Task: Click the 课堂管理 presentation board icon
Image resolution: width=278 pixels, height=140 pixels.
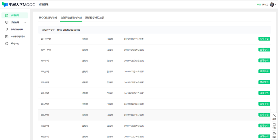Action: [x=7, y=22]
